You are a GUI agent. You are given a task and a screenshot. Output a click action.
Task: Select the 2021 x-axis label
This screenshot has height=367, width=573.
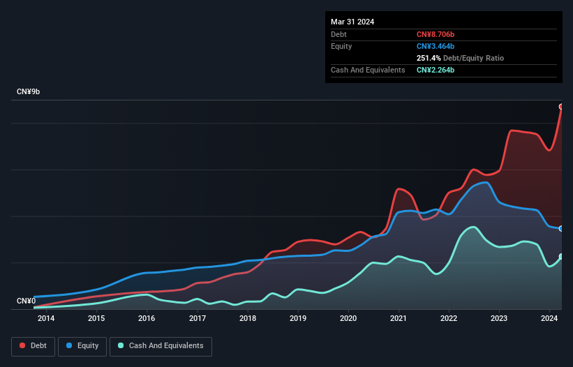point(399,318)
